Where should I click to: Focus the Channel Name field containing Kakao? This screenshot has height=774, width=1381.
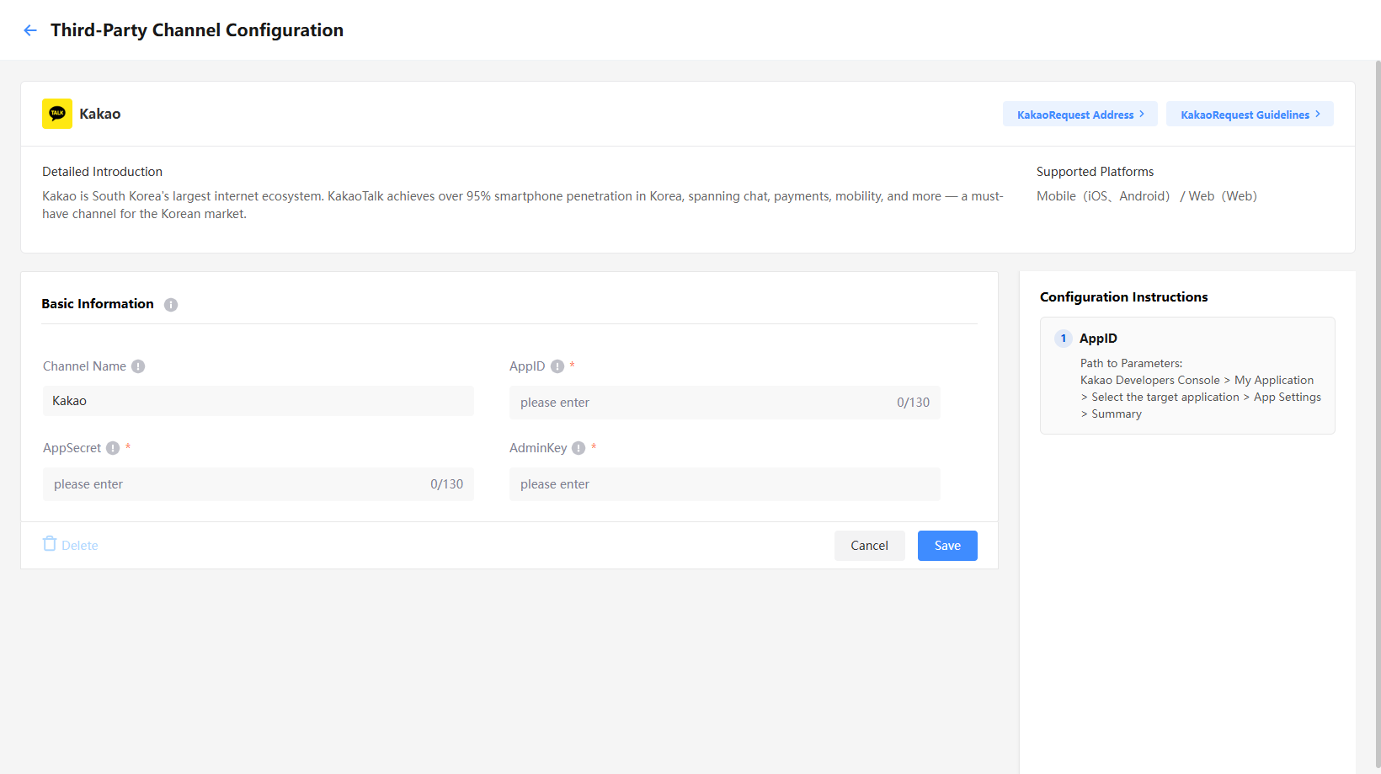point(259,401)
